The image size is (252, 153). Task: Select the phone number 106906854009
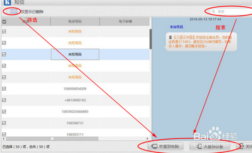coord(75,89)
